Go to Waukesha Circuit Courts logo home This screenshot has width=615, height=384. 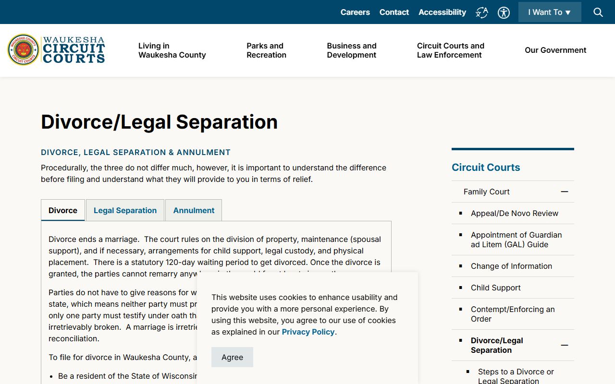(56, 50)
